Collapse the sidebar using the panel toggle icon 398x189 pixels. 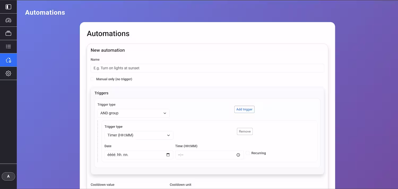(x=8, y=7)
